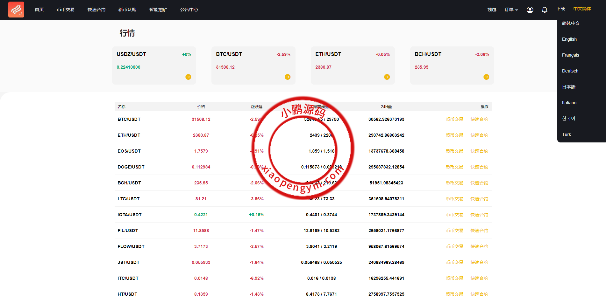Open the user account profile icon
The height and width of the screenshot is (296, 606).
(530, 10)
